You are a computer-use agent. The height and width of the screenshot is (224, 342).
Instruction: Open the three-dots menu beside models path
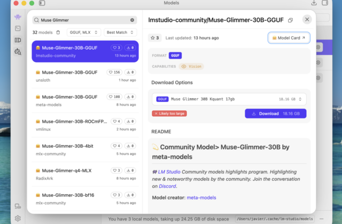point(321,219)
